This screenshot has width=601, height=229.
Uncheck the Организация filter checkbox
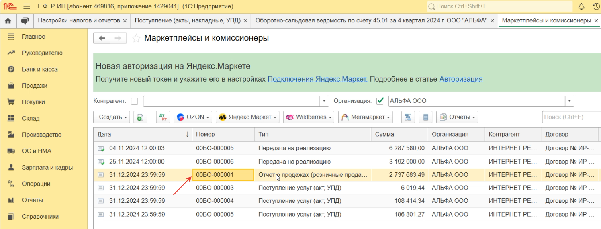pos(380,101)
